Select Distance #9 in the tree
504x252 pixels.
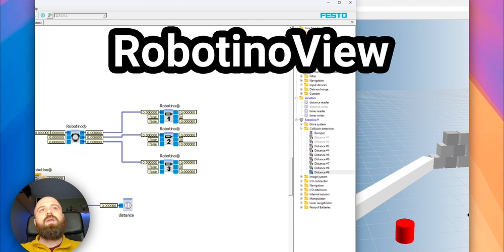(322, 172)
